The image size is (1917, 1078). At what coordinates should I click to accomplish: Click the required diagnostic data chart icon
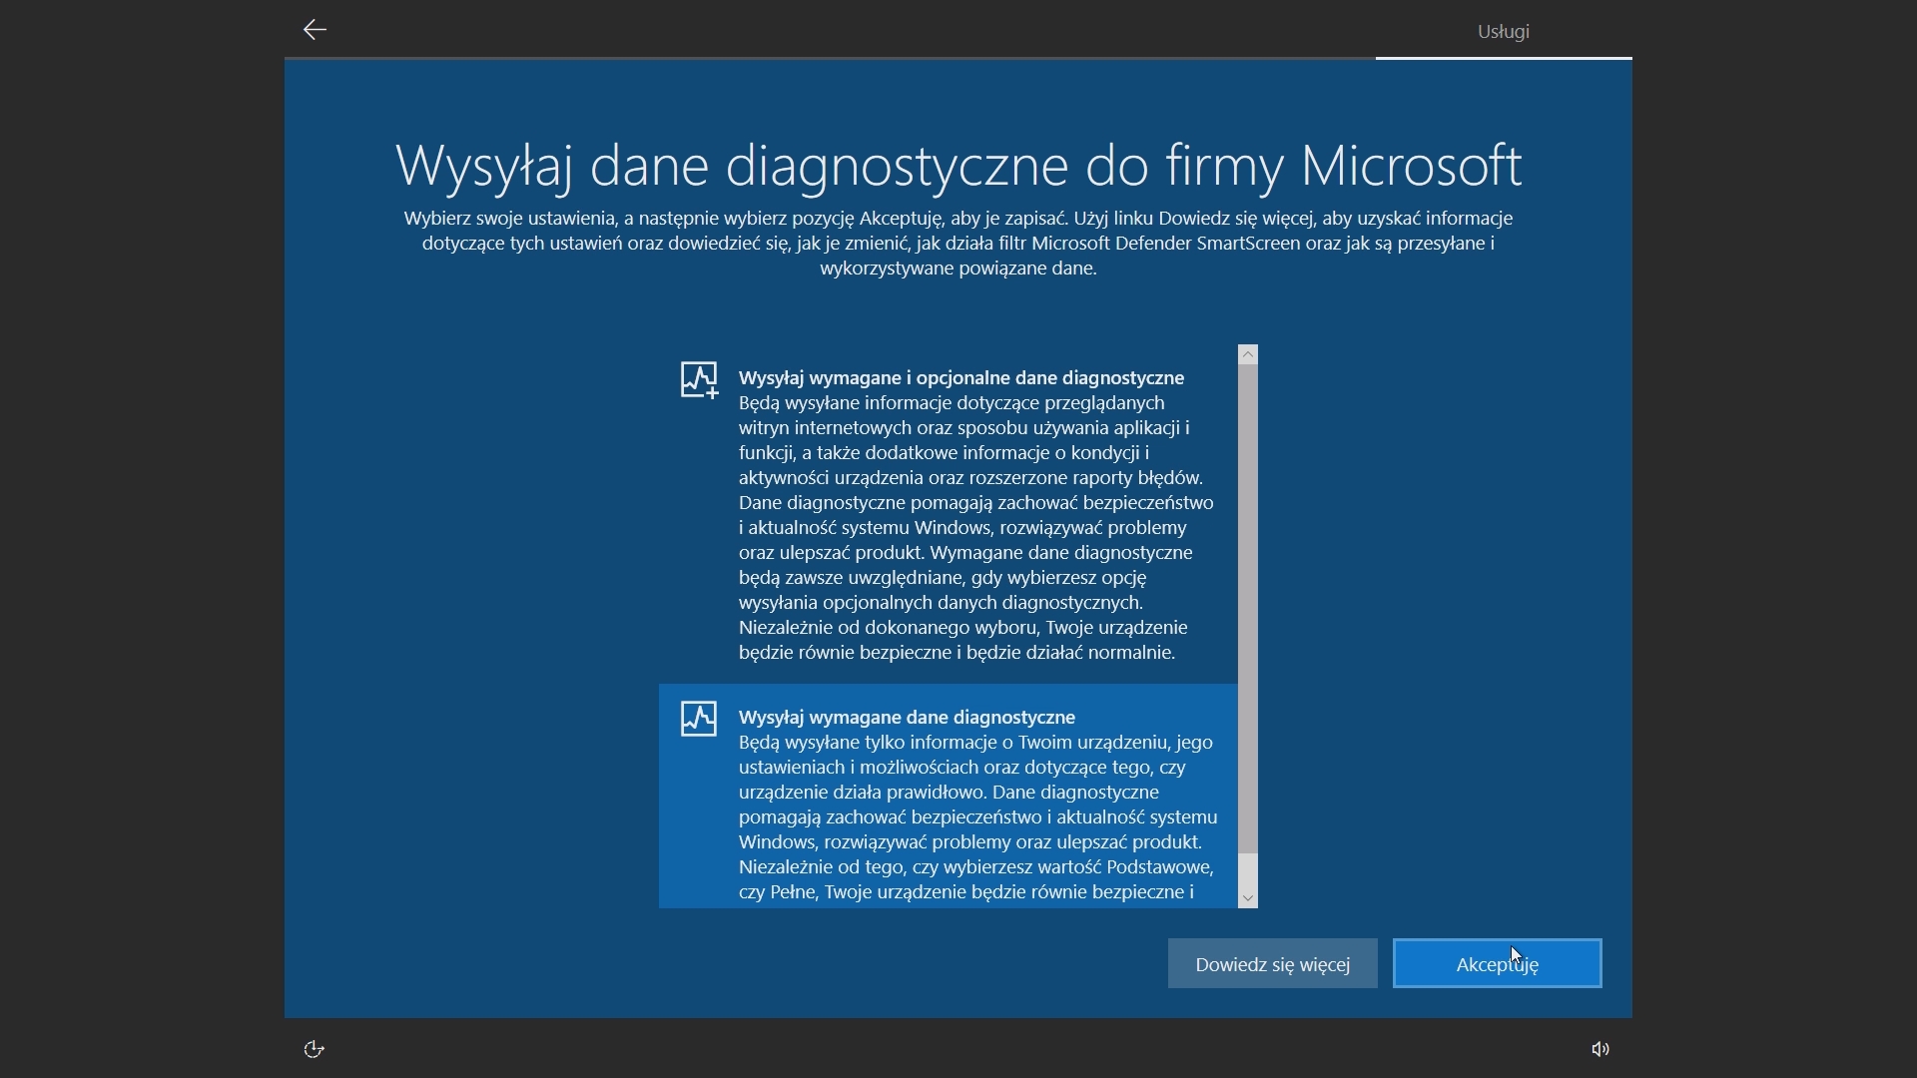tap(699, 719)
